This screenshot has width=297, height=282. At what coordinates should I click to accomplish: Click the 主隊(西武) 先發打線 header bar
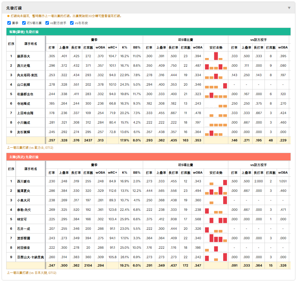(148, 157)
